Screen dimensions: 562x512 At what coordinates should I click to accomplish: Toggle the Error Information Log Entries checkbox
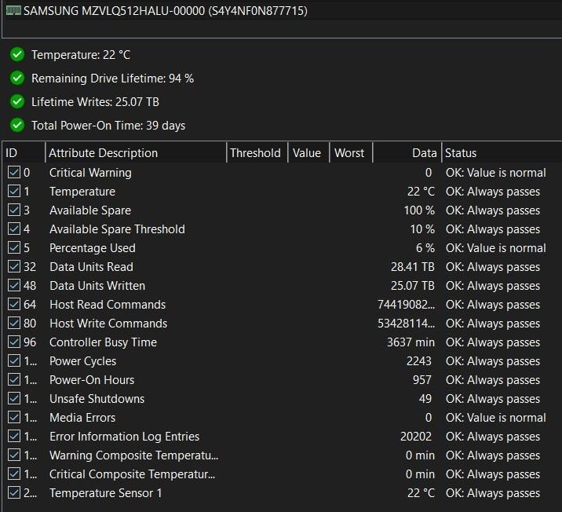14,437
